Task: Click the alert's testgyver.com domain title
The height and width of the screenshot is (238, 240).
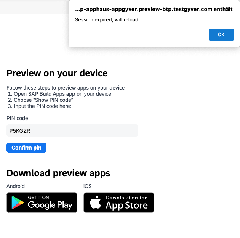Action: coord(154,9)
